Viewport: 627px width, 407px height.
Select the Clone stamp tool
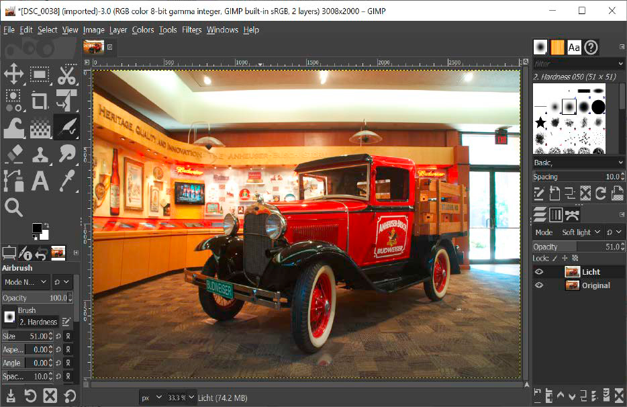tap(40, 154)
